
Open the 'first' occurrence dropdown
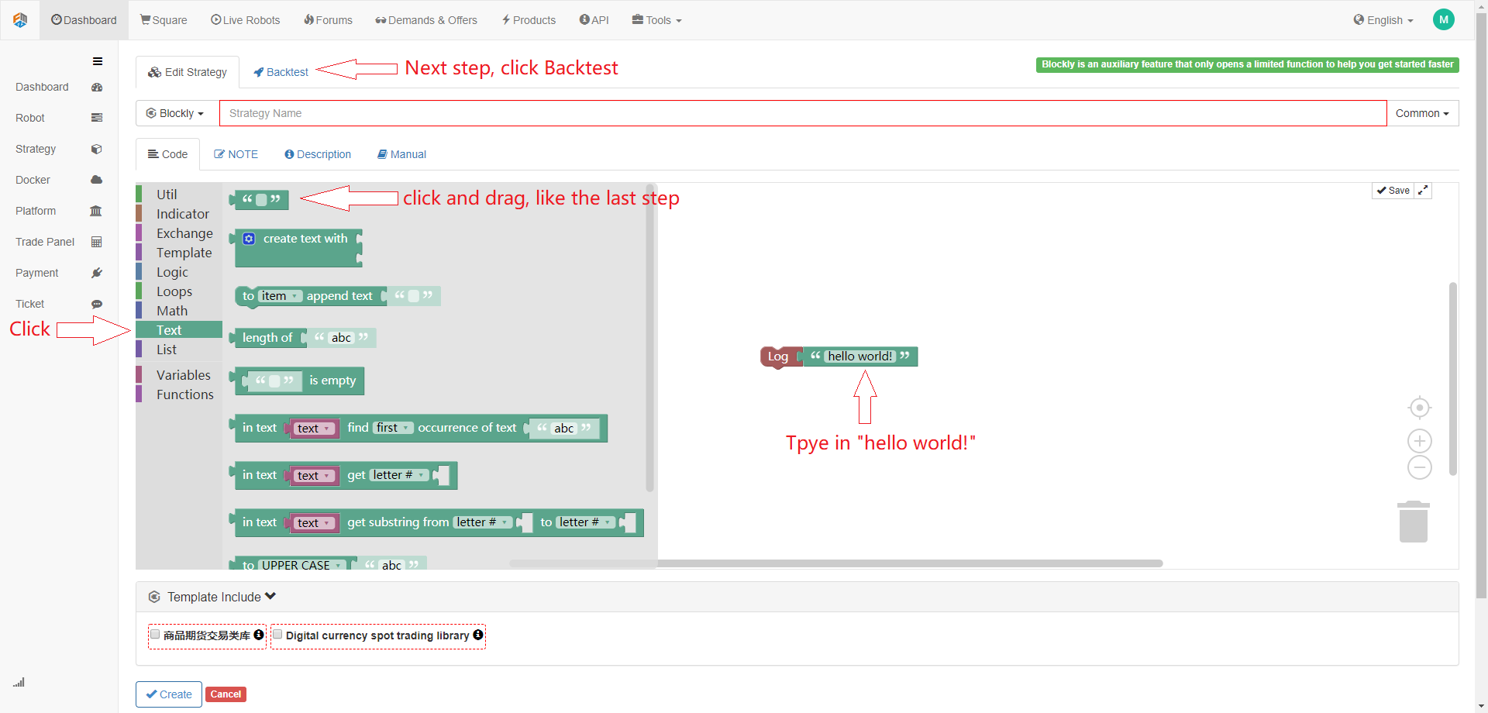(393, 428)
